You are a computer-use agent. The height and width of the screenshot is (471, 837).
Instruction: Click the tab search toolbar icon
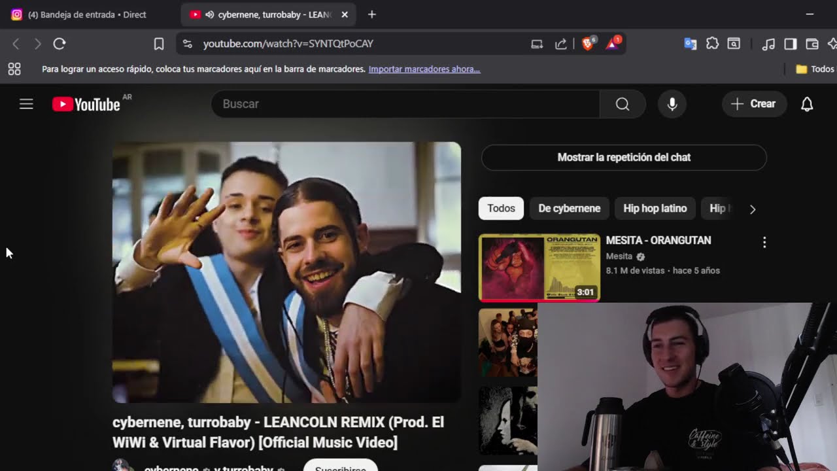pos(734,44)
